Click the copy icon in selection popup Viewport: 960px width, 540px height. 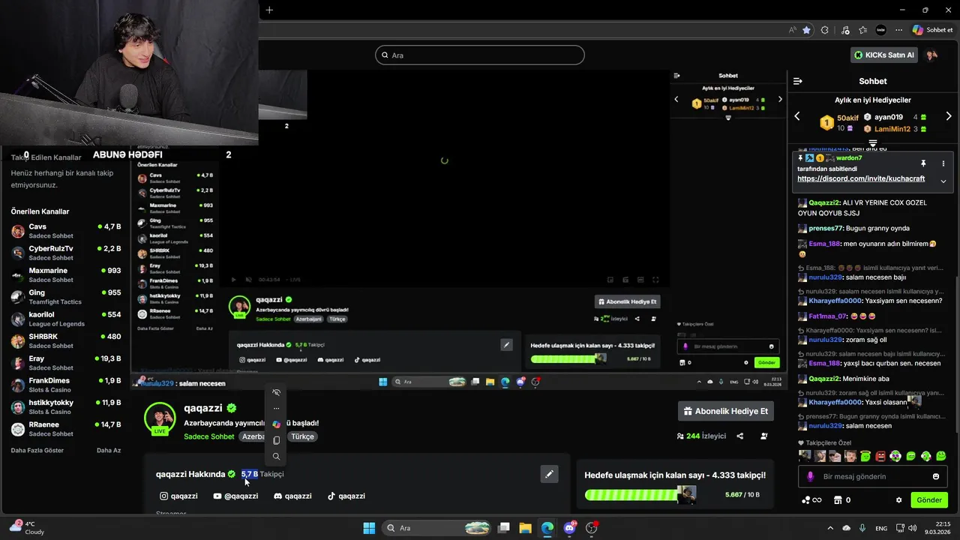pyautogui.click(x=276, y=440)
